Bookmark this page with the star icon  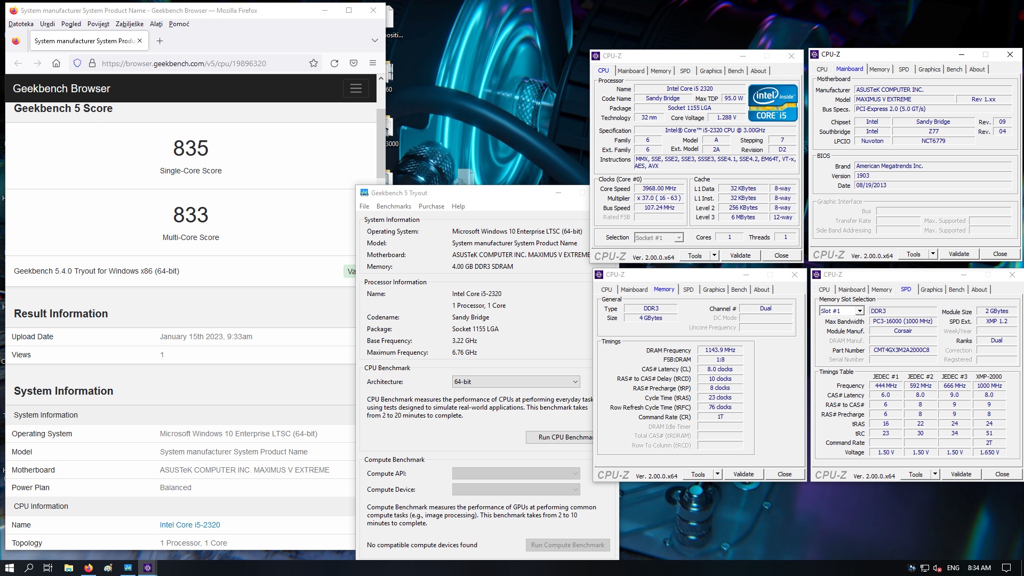point(314,63)
